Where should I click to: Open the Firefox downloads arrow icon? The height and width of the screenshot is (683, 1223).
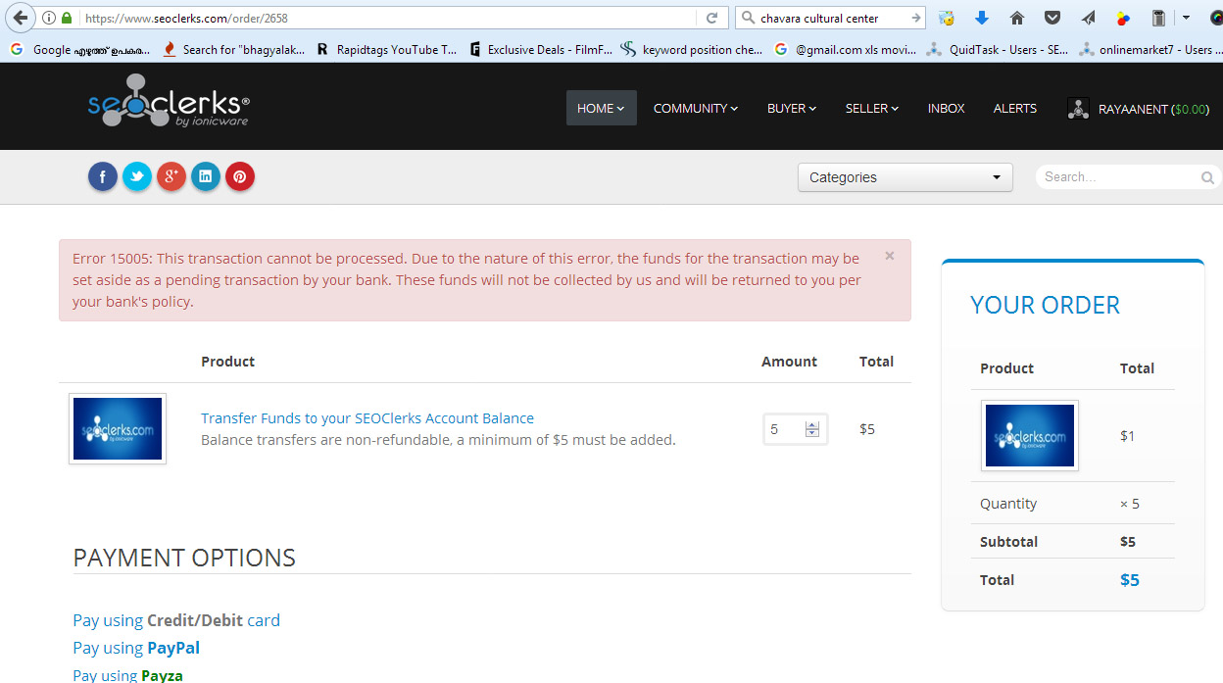[981, 18]
